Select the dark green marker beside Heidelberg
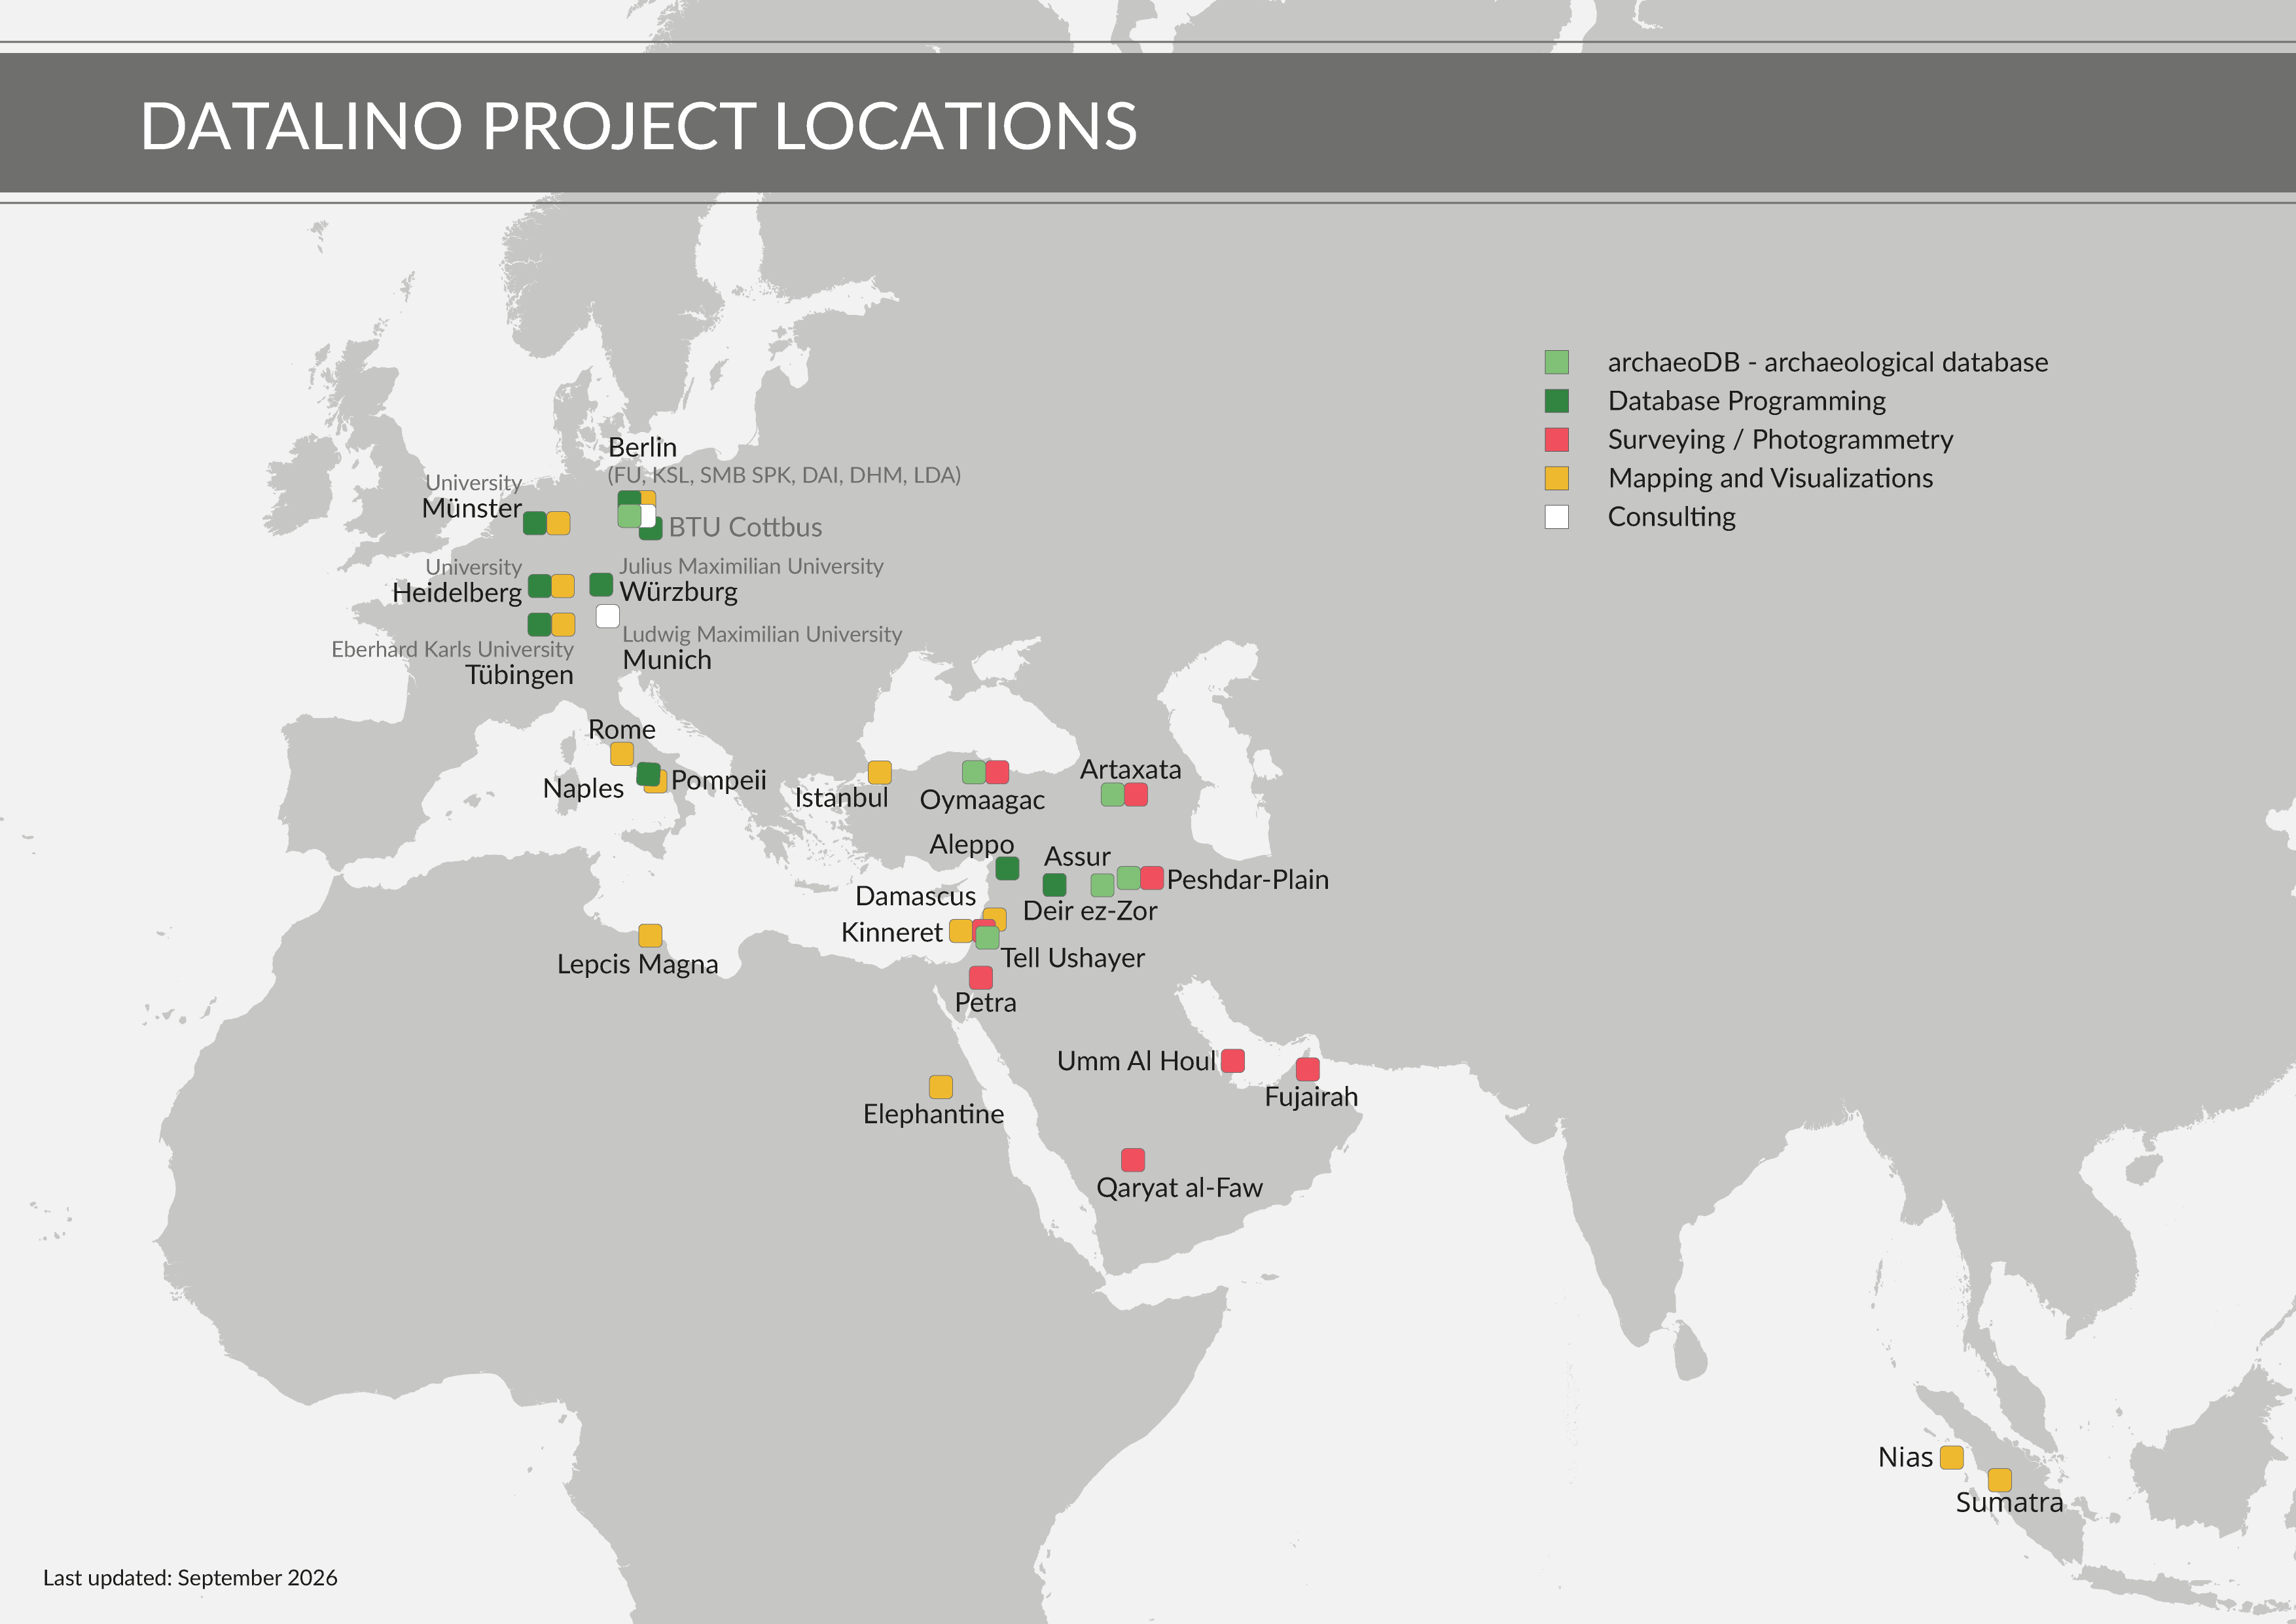This screenshot has width=2296, height=1624. pyautogui.click(x=539, y=586)
